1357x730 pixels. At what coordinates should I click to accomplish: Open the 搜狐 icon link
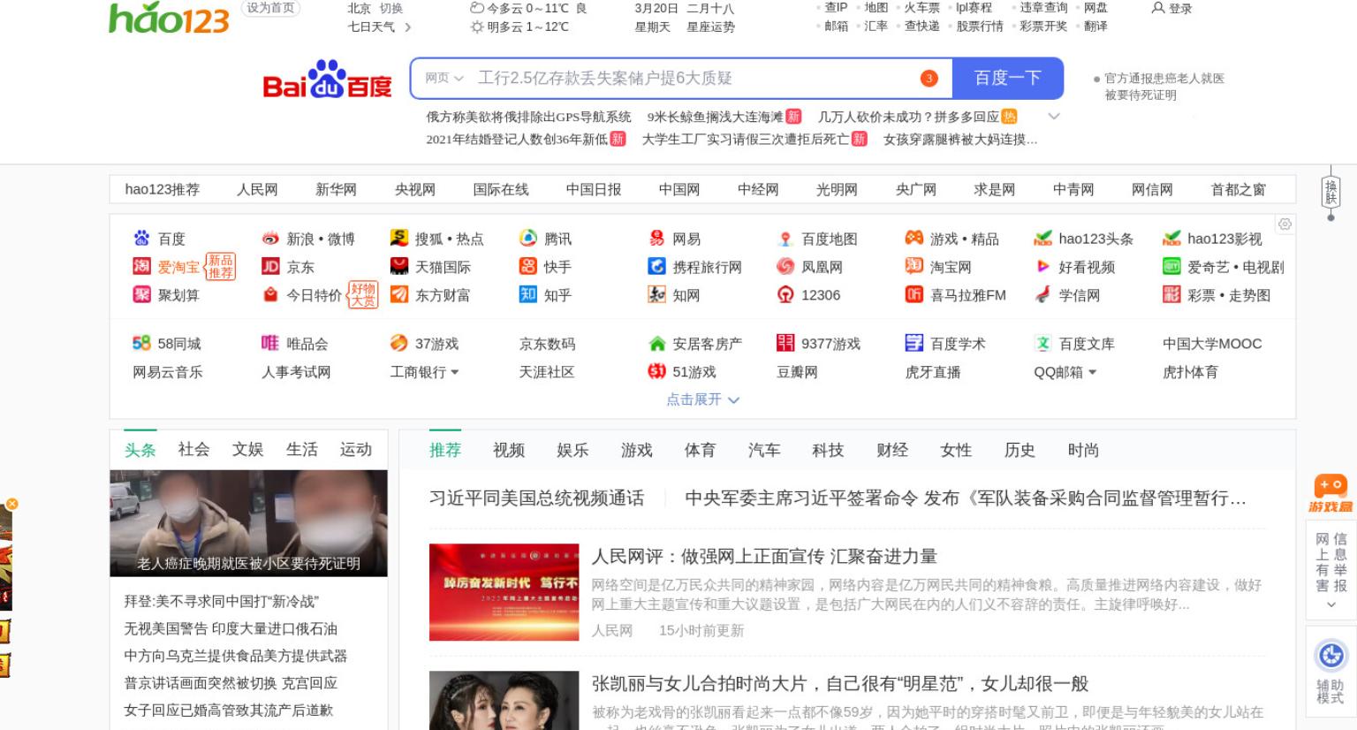pos(399,239)
